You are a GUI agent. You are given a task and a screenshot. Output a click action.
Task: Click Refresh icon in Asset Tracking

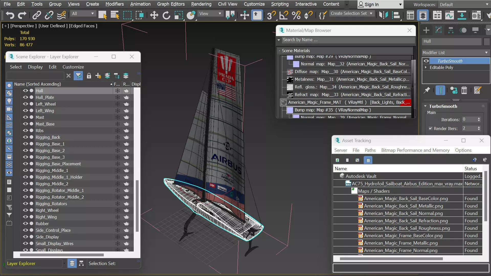337,160
